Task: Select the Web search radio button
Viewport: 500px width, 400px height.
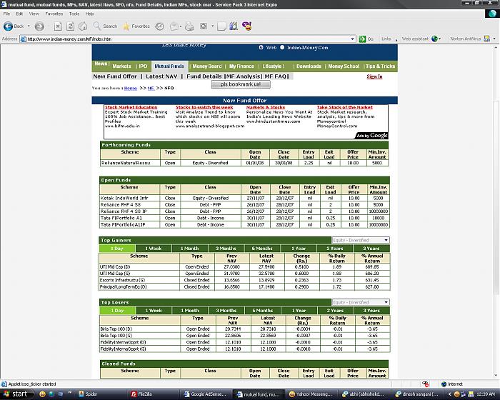Action: [x=261, y=47]
